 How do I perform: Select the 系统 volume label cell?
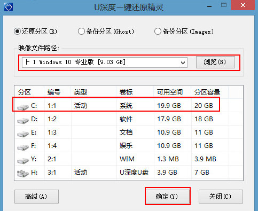pos(126,106)
